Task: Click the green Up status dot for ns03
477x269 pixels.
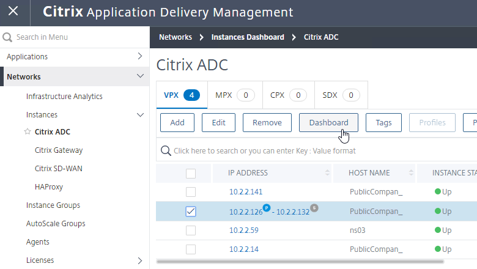Action: pos(438,230)
